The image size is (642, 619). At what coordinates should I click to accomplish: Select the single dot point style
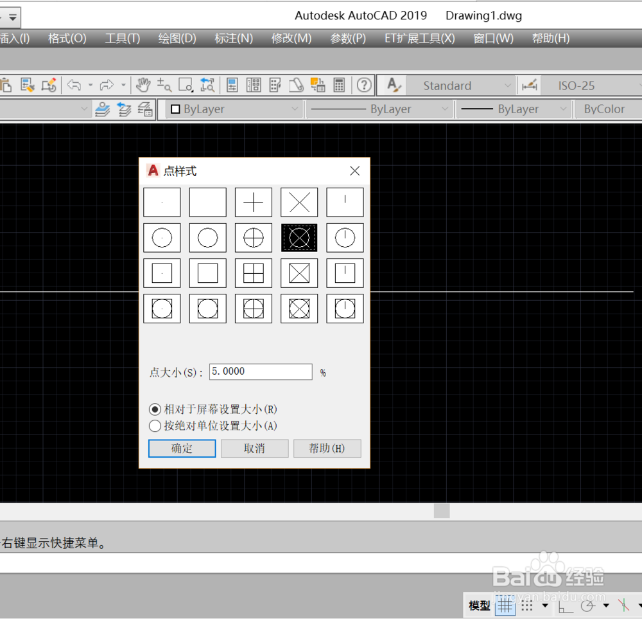162,202
